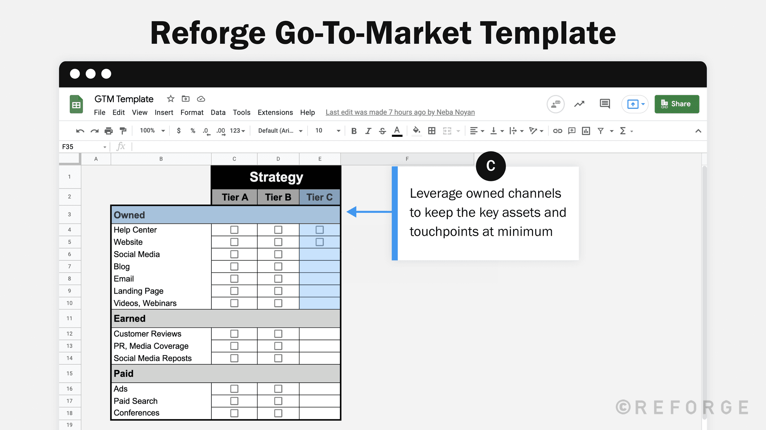The image size is (766, 430).
Task: Open the print dialog
Action: tap(108, 131)
